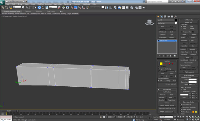Toggle the Preserve UVs checkbox

click(182, 32)
